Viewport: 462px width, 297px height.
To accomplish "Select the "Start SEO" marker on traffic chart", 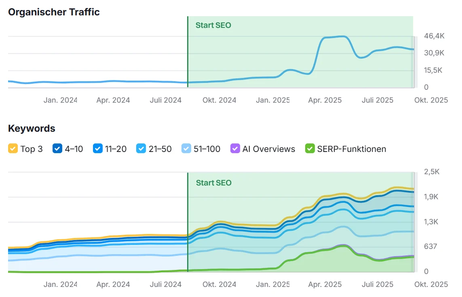I will 213,25.
